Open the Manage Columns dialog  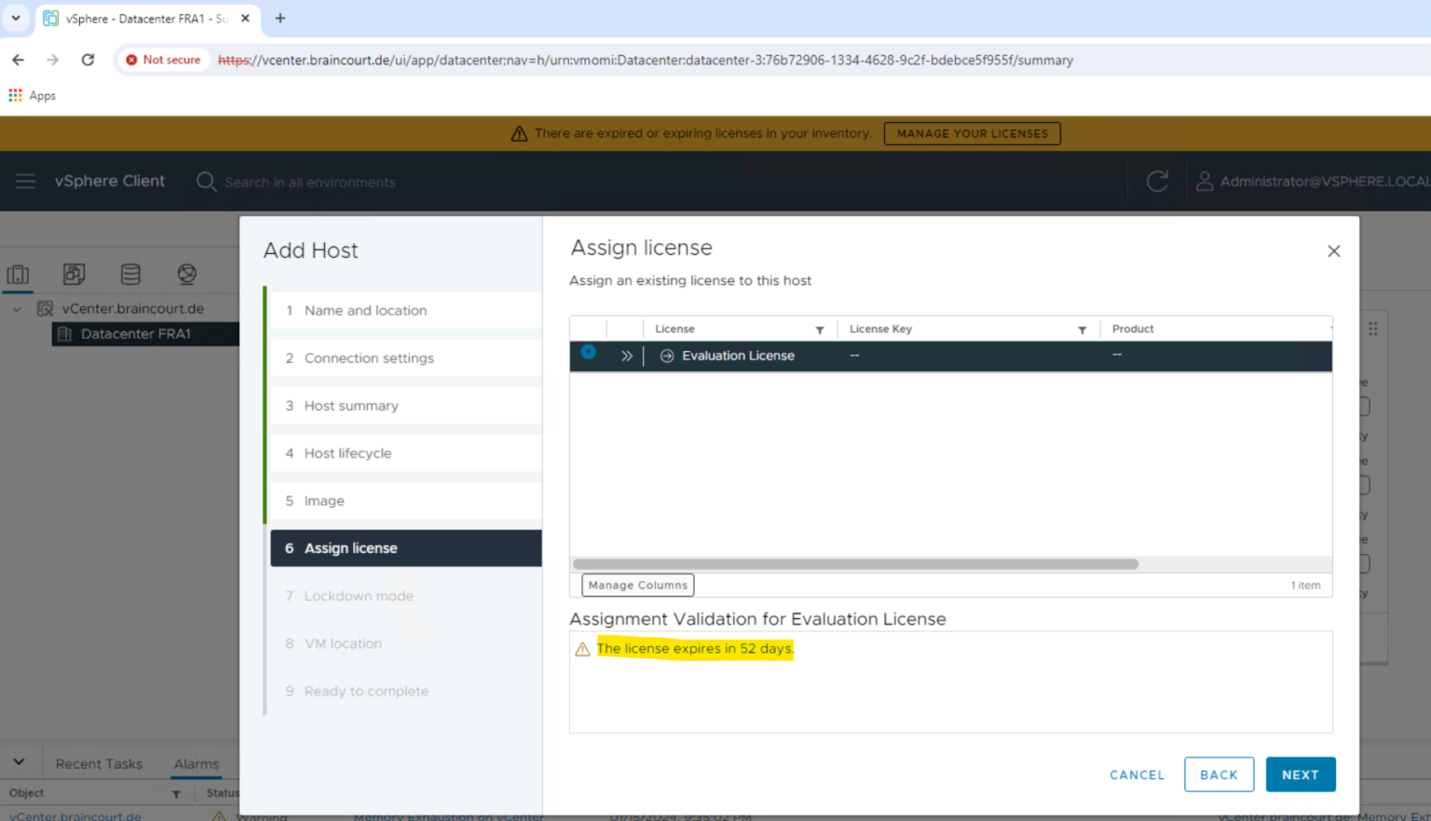[x=637, y=585]
